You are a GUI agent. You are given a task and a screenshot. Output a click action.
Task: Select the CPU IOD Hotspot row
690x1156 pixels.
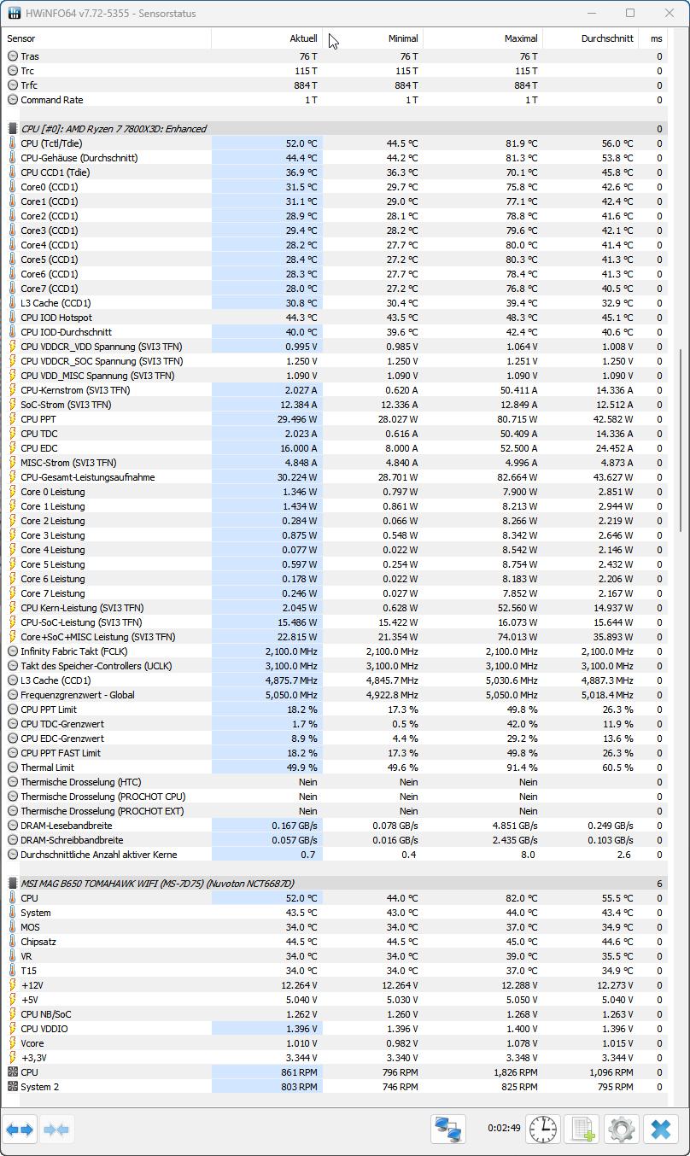click(335, 318)
